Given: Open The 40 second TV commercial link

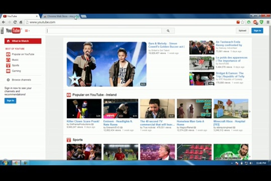Looking at the screenshot, I should click(157, 123).
